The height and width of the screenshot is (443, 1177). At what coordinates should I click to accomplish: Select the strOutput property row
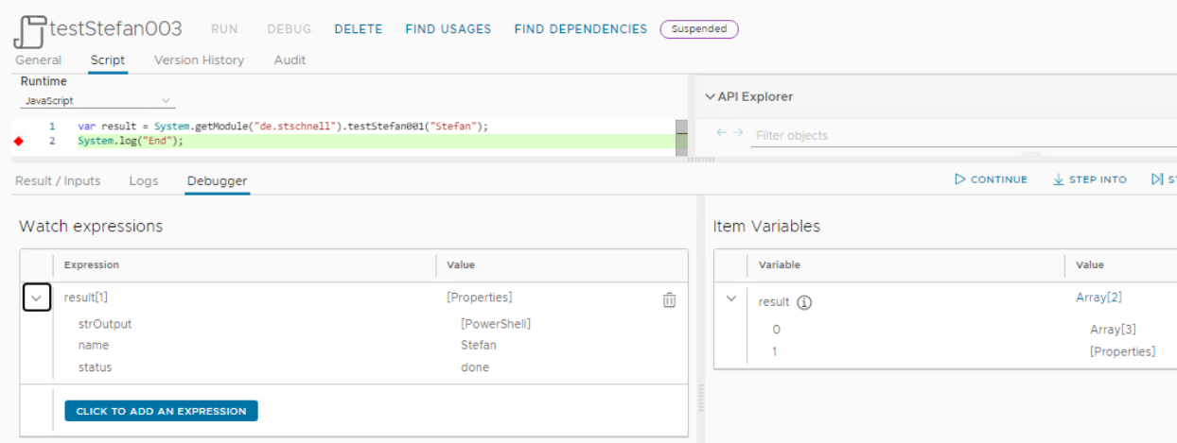(x=354, y=324)
